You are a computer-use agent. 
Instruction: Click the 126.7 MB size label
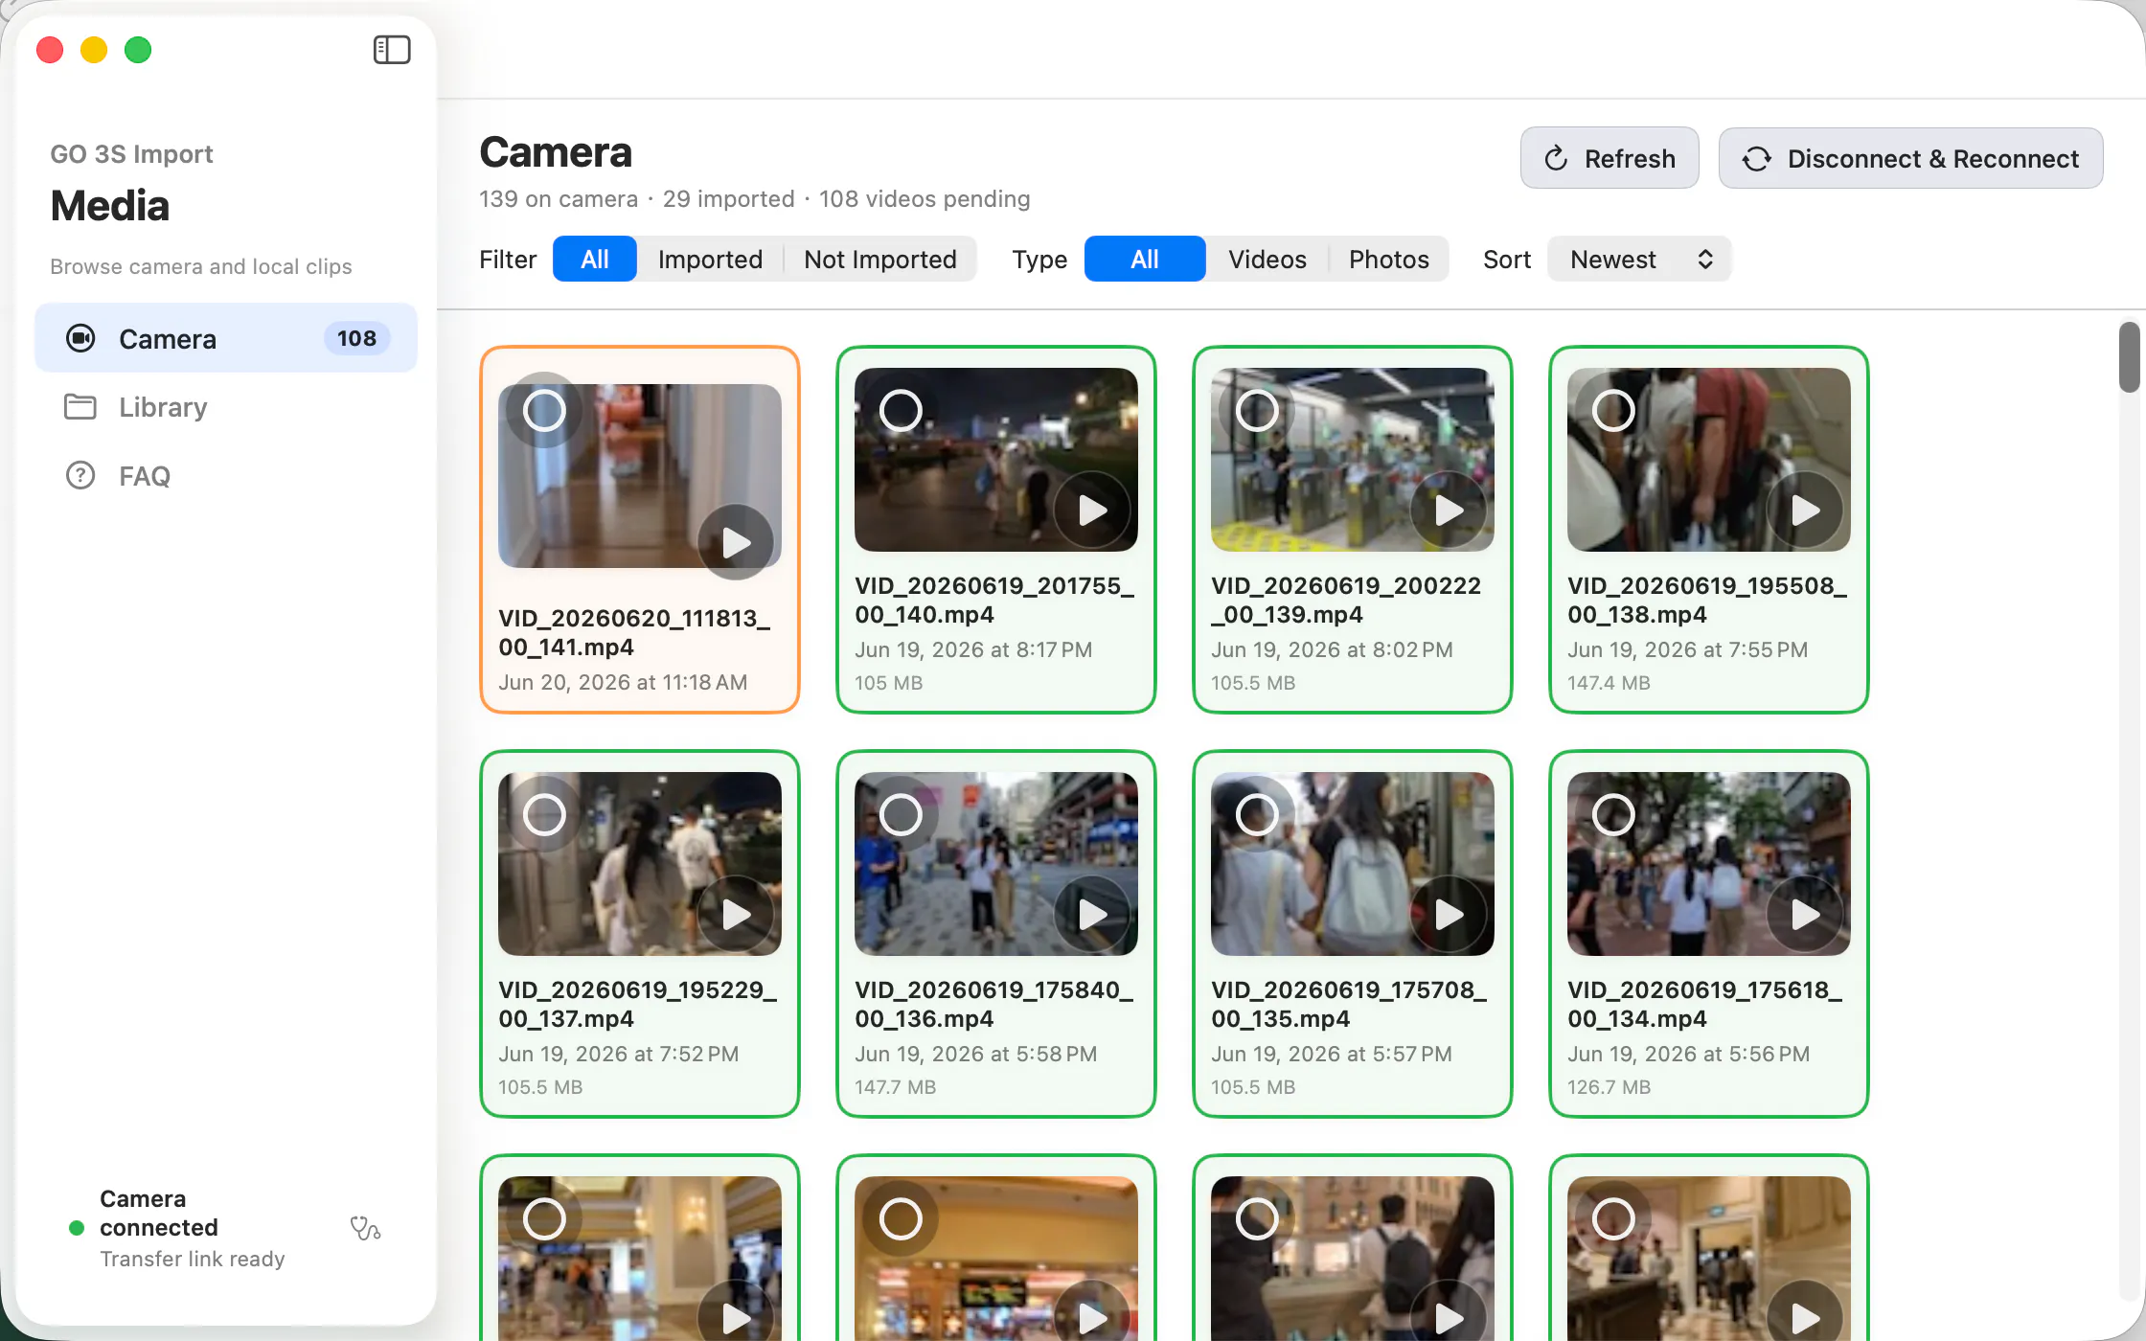(1609, 1087)
